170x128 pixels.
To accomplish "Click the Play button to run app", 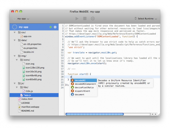I will pos(77,19).
